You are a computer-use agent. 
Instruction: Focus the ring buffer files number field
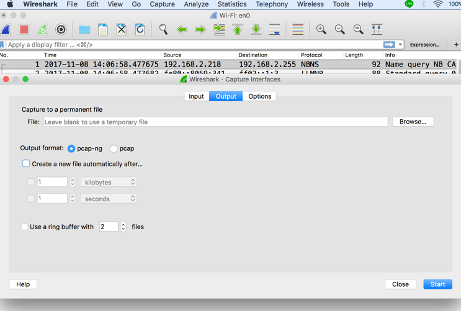tap(109, 227)
